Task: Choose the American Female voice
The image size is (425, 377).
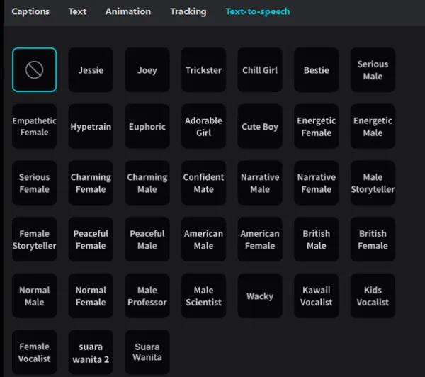Action: tap(260, 240)
